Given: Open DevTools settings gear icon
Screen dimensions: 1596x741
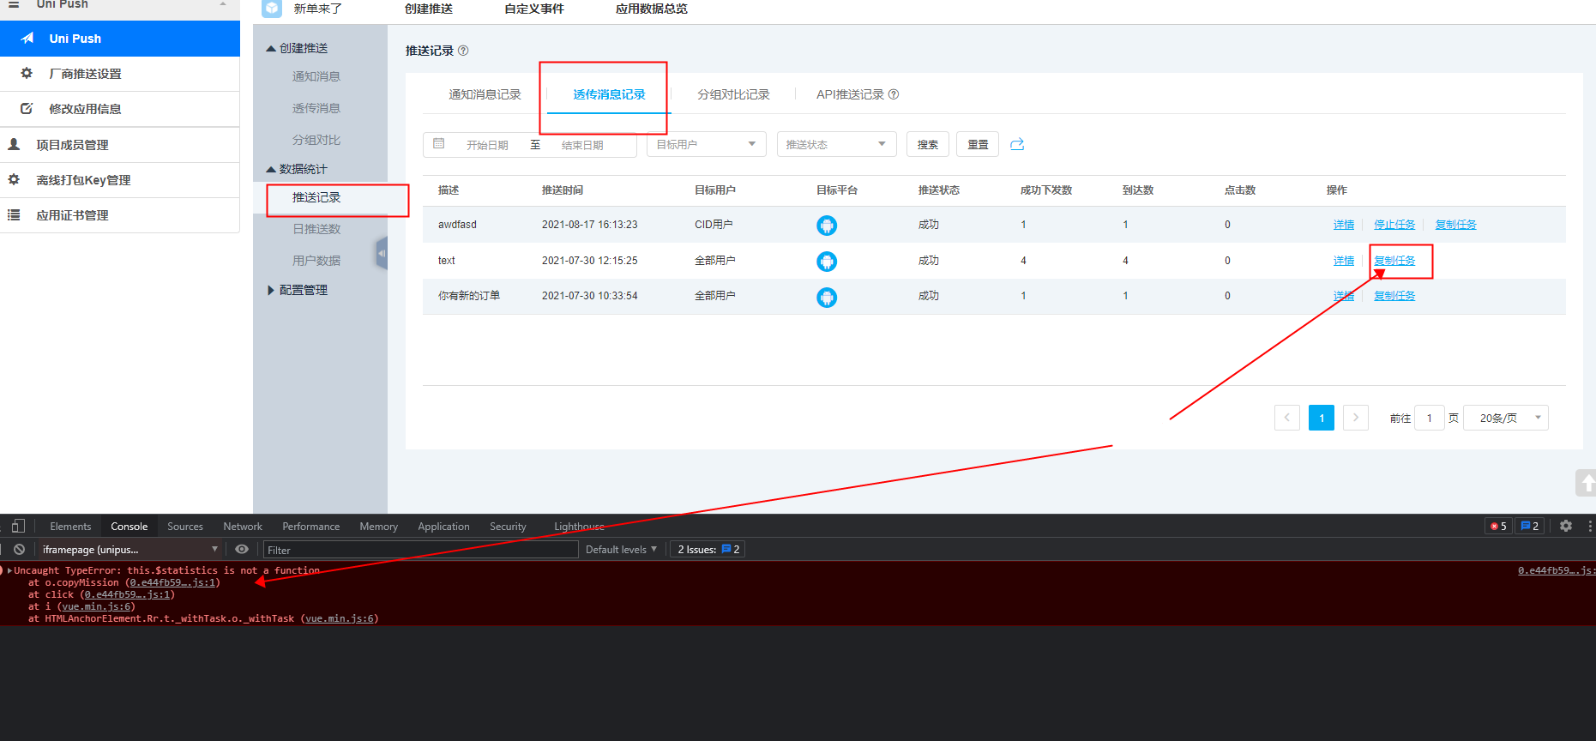Looking at the screenshot, I should (1566, 526).
